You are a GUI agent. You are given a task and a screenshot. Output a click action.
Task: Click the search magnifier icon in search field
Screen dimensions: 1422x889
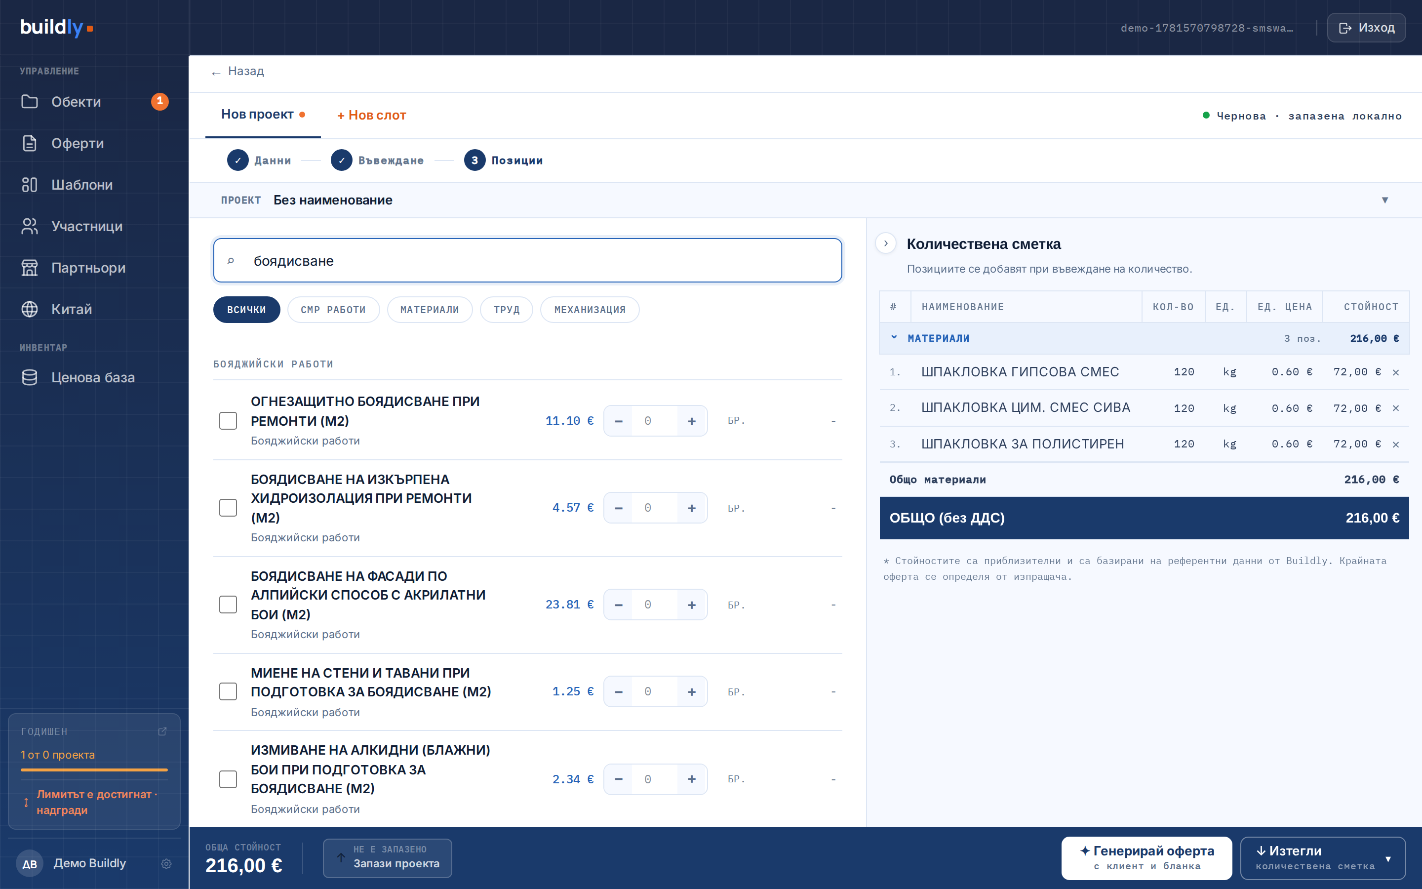pyautogui.click(x=231, y=260)
